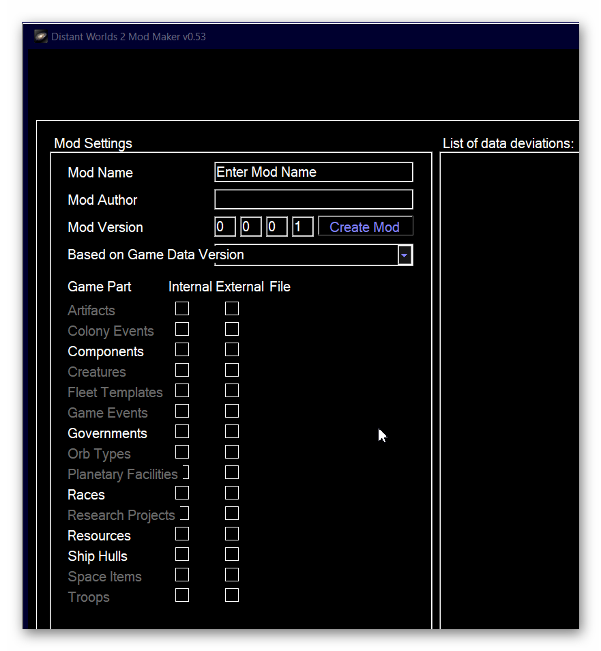Enable External checkbox for Artifacts
601x651 pixels.
coord(232,308)
